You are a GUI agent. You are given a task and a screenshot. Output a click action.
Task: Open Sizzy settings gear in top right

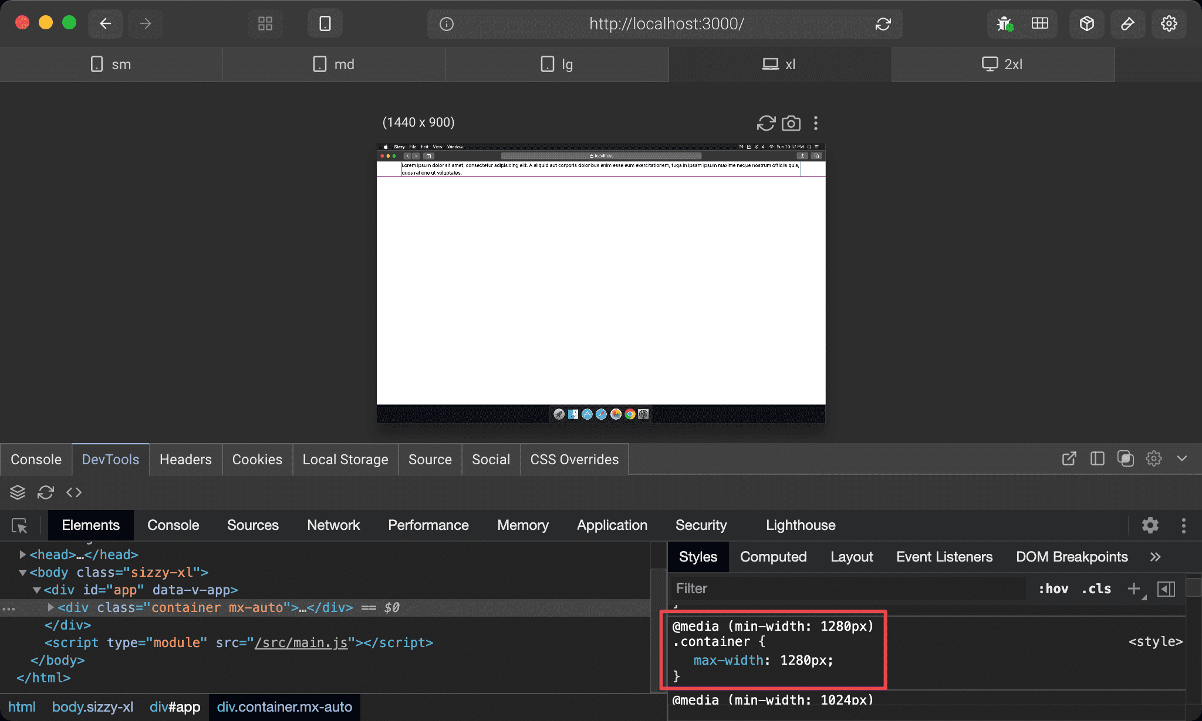tap(1169, 24)
